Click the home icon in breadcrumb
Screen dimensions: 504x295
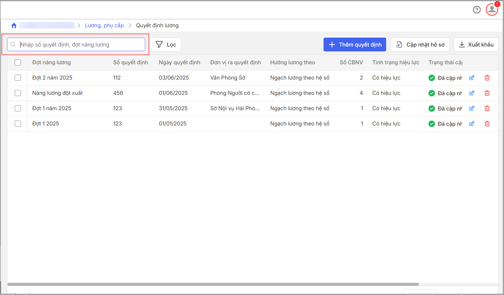(14, 25)
